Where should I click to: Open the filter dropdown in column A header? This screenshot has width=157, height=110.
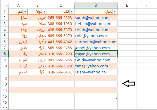click(x=25, y=11)
